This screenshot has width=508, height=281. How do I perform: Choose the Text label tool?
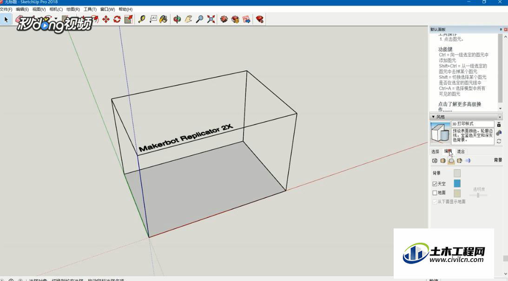click(x=153, y=20)
